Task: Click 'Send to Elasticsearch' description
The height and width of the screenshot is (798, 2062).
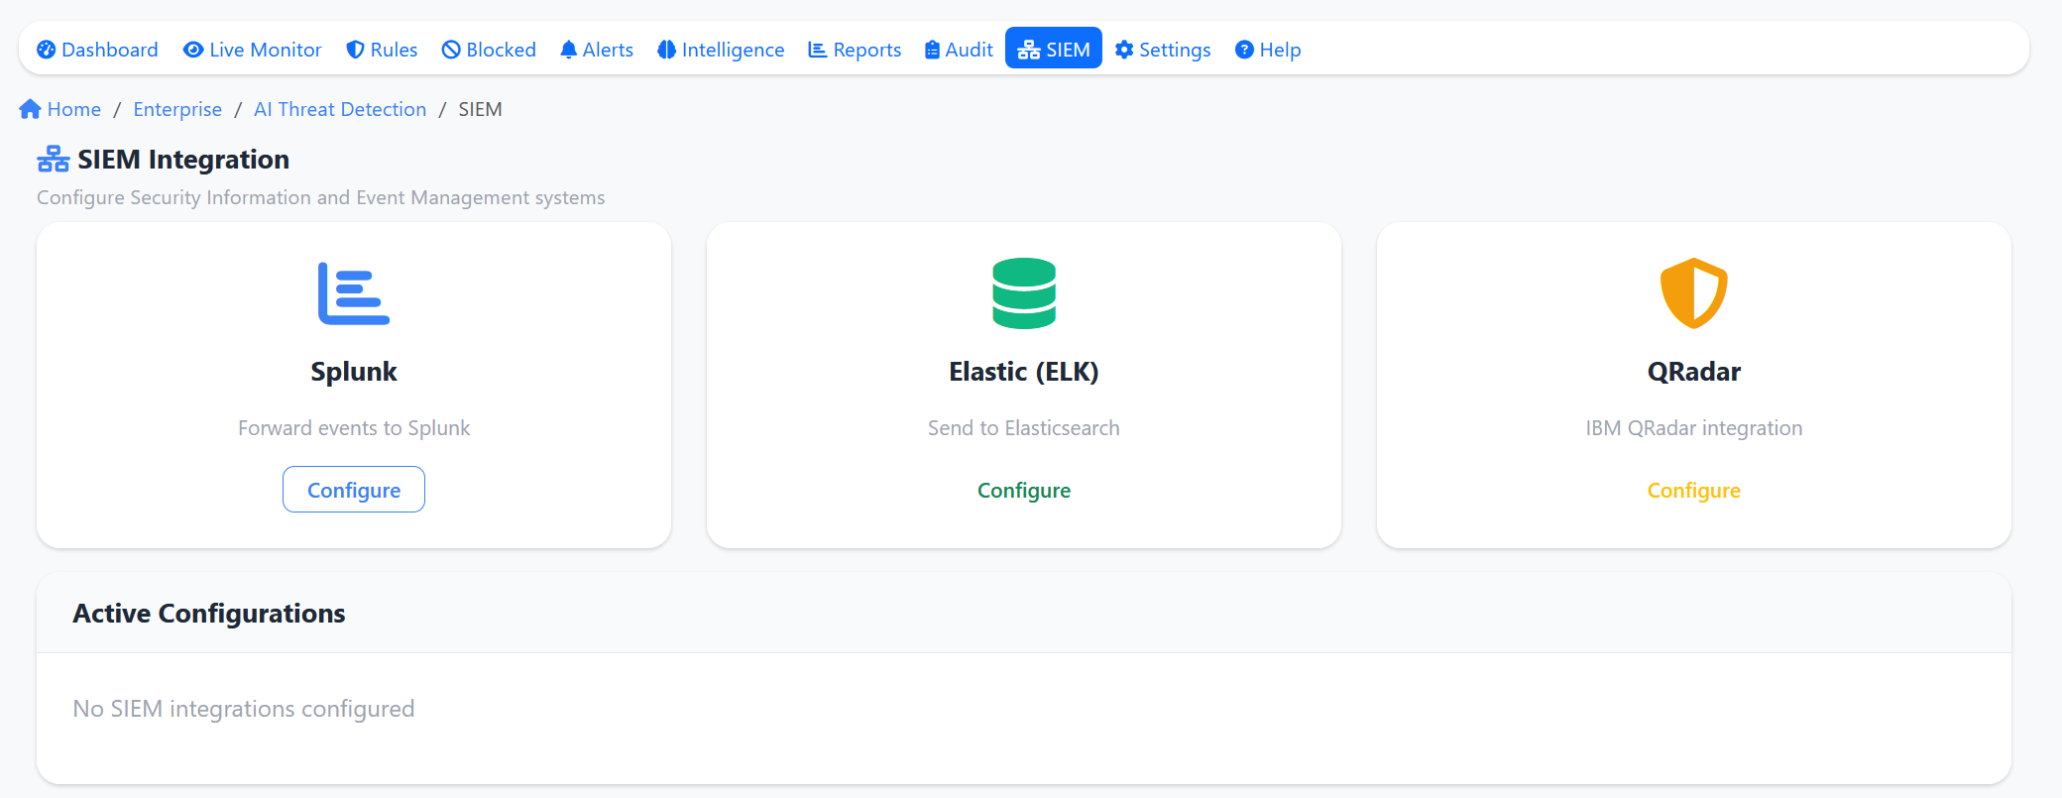Action: tap(1024, 428)
